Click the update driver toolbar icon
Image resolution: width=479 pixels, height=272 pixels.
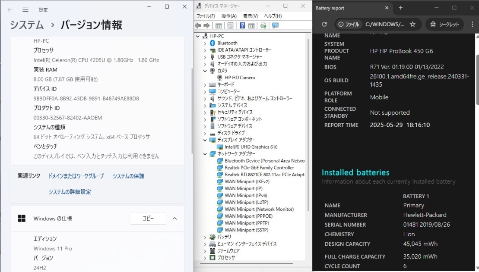[x=263, y=25]
